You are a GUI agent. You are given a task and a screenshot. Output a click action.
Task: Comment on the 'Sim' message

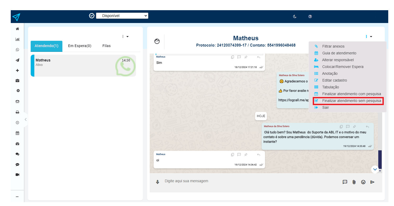[x=239, y=57]
